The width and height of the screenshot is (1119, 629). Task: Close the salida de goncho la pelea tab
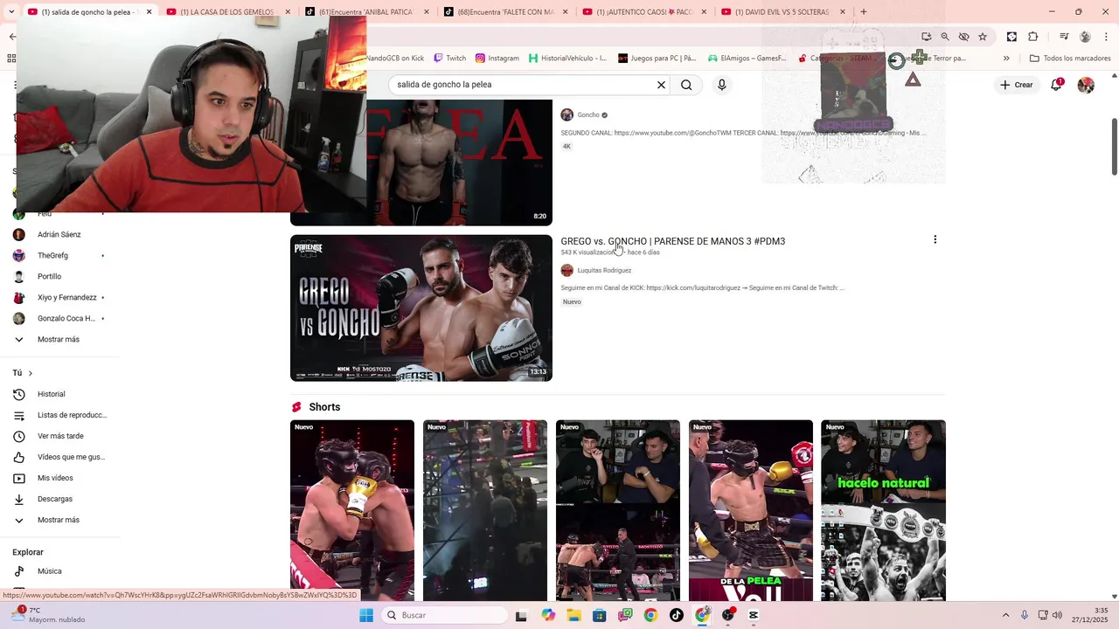[x=149, y=12]
